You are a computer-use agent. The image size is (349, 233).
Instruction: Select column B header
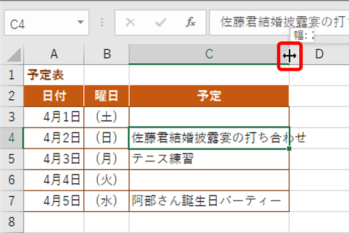tap(107, 54)
